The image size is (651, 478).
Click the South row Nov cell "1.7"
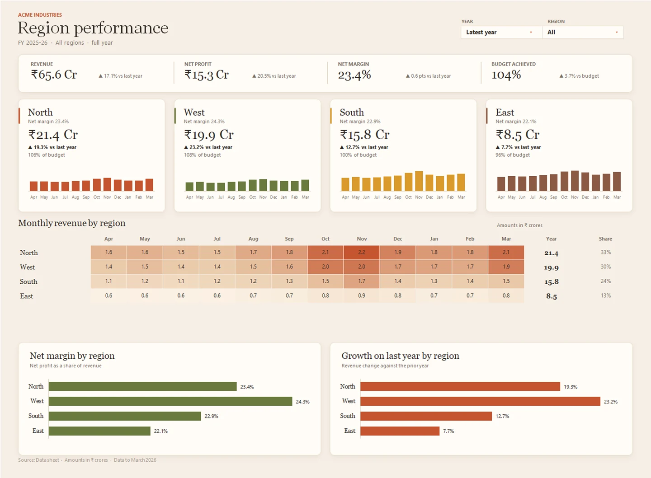[x=362, y=281]
